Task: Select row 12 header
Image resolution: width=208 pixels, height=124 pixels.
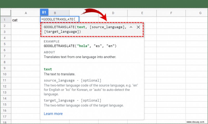Action: tap(5, 86)
